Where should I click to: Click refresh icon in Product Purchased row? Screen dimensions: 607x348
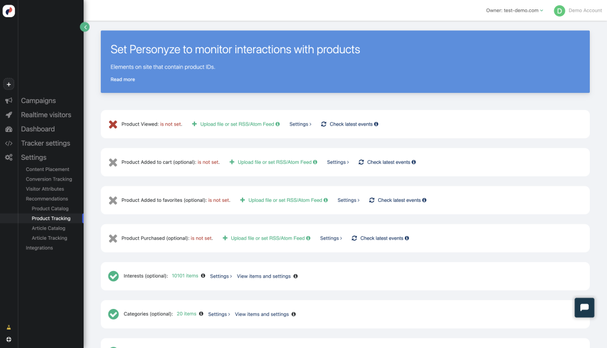coord(354,238)
